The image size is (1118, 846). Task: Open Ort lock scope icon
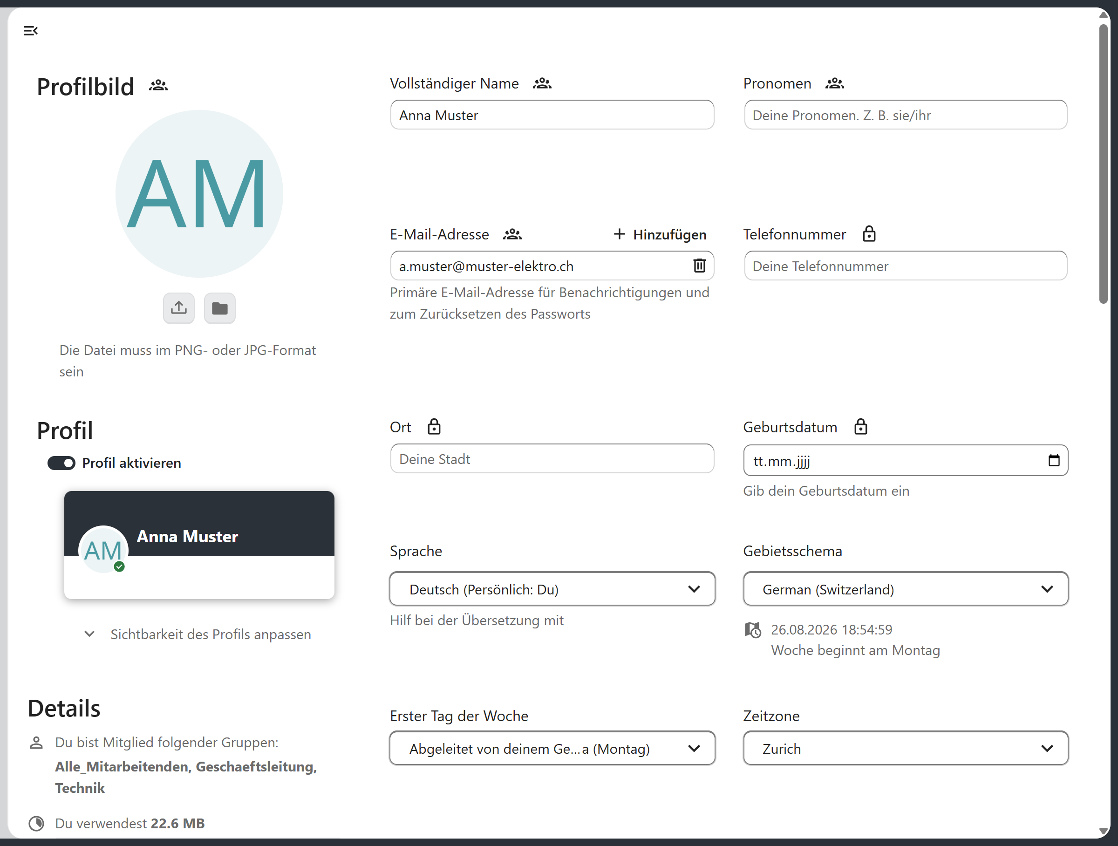coord(434,427)
